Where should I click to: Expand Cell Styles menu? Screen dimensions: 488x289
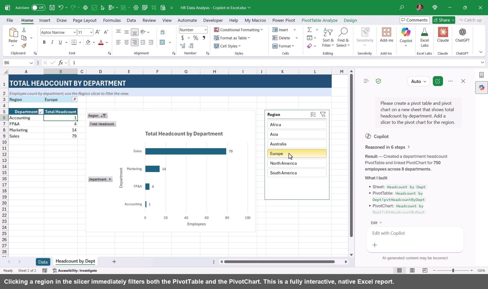coord(227,46)
